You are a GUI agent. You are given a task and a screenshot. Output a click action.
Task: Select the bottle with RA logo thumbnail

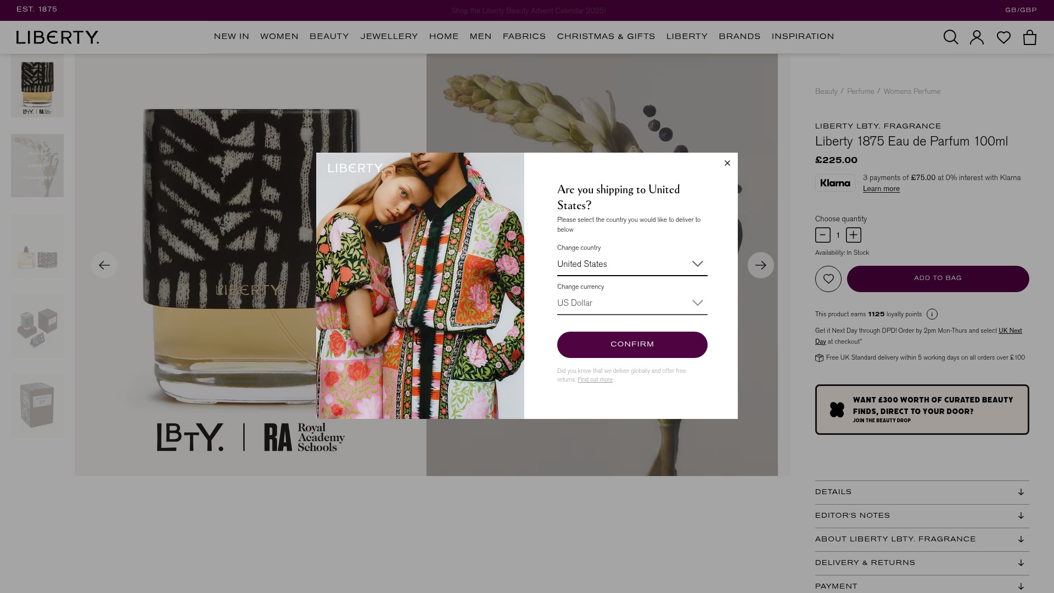37,86
